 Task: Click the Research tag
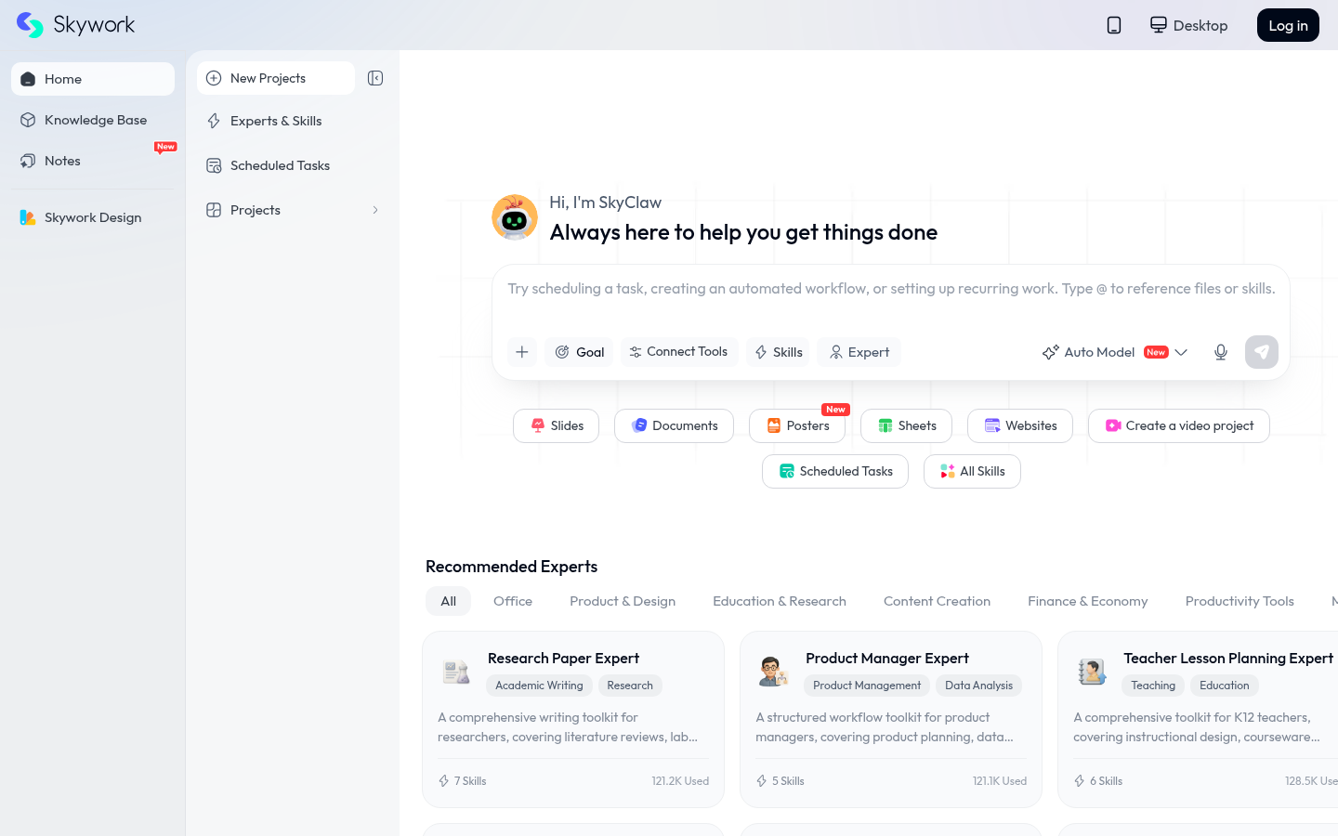coord(630,686)
